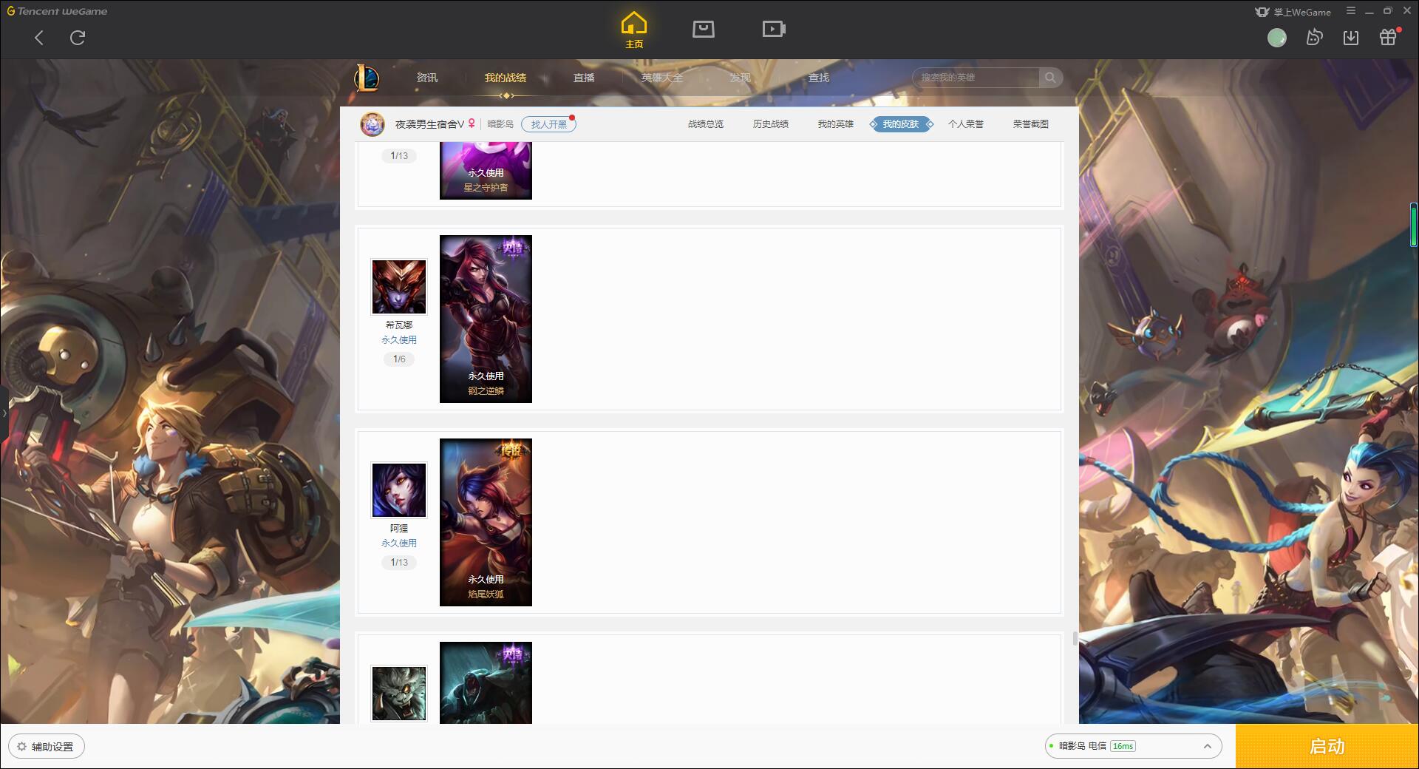Refresh the page with the reload icon
Screen dimensions: 1419x769
tap(78, 38)
